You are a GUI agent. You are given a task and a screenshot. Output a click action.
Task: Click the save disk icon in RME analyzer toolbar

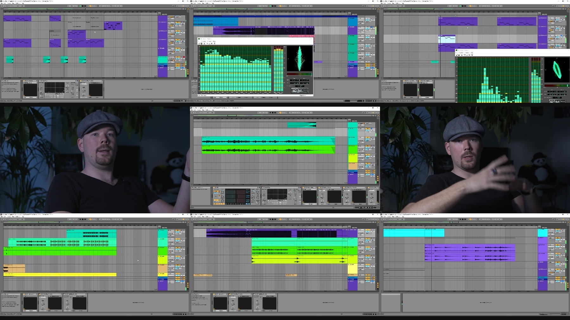point(201,43)
